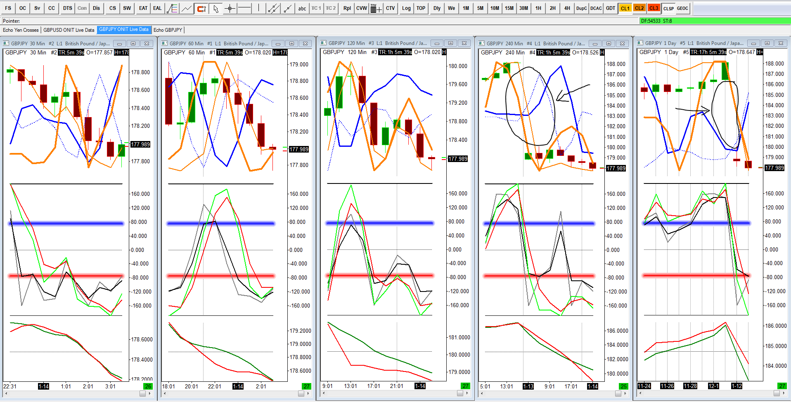
Task: Click the CC toolbar button
Action: pos(52,8)
